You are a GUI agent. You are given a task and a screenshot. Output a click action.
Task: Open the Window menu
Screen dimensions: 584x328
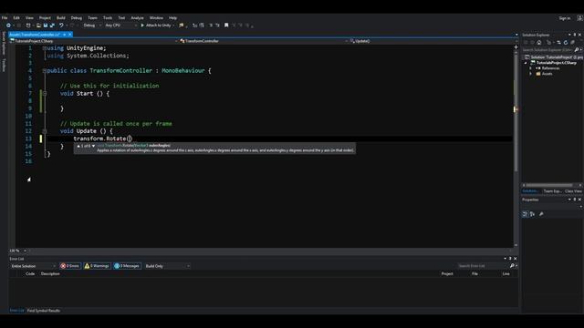point(156,18)
